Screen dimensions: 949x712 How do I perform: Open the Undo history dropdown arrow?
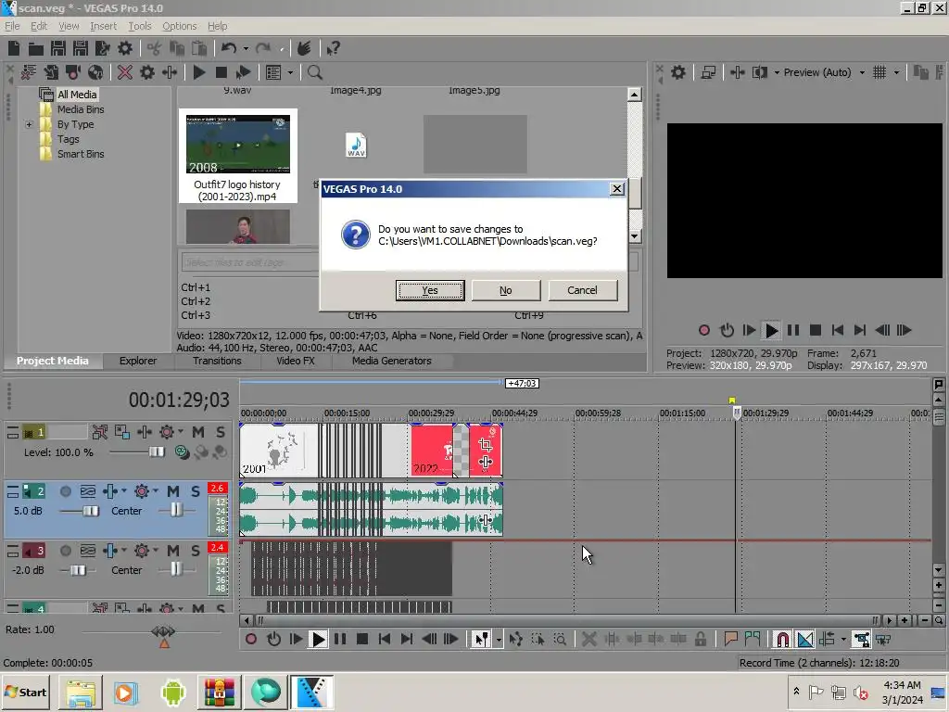(246, 48)
